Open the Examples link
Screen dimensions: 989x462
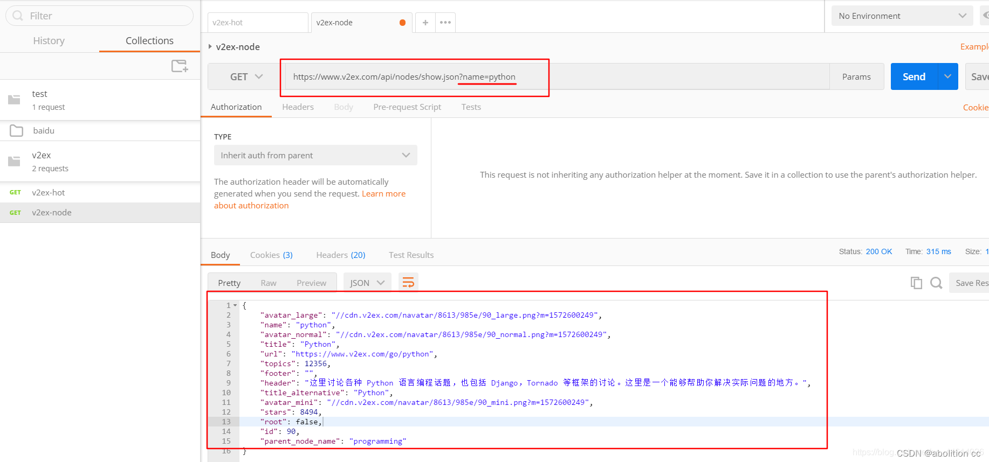(974, 46)
